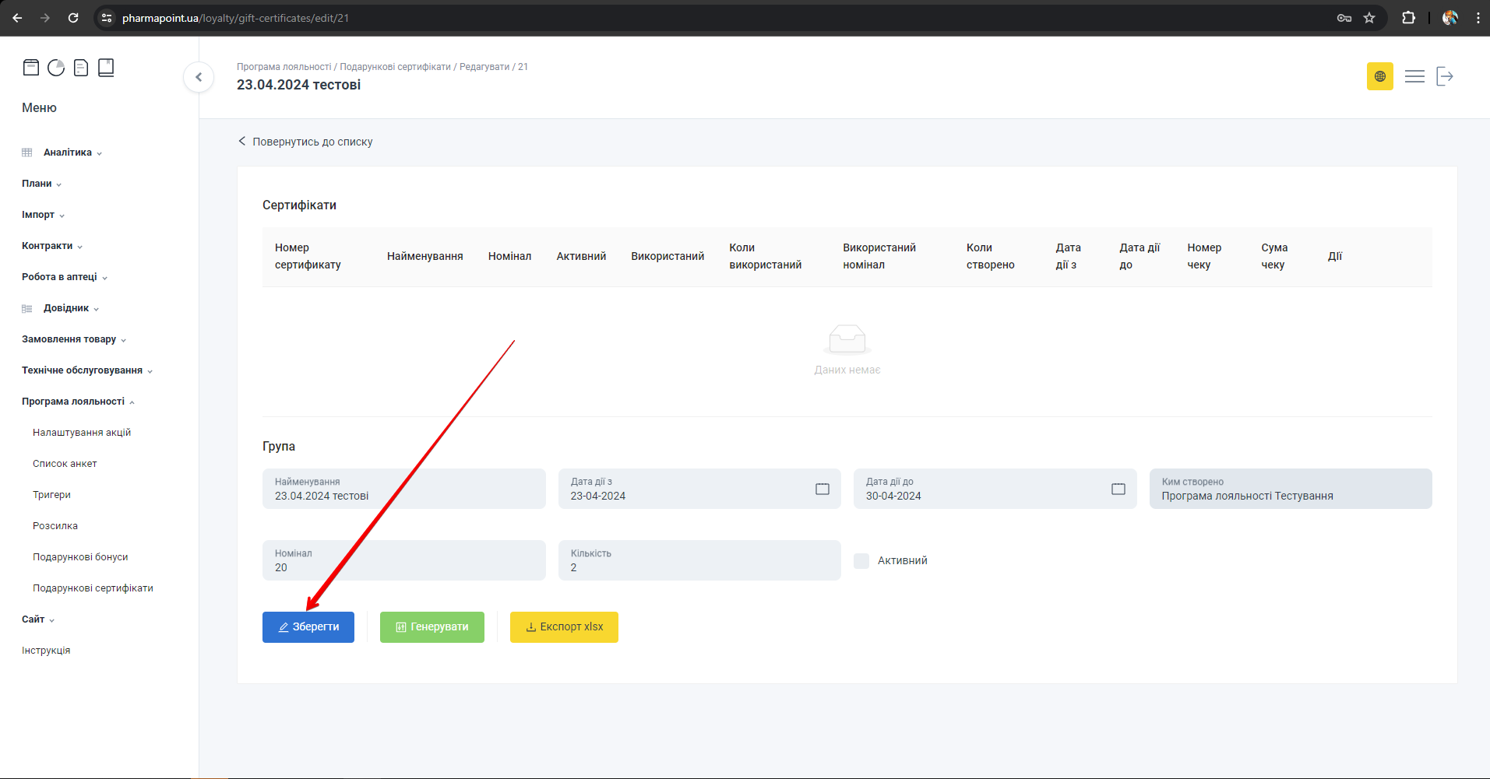Click the blue Зберегти button
1490x779 pixels.
[308, 627]
